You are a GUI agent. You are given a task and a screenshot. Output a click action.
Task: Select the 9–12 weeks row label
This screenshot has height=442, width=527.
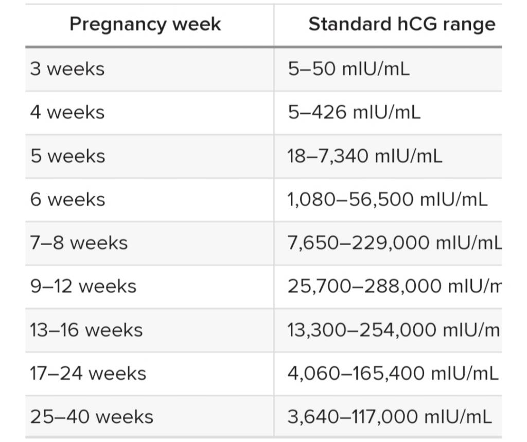click(83, 286)
